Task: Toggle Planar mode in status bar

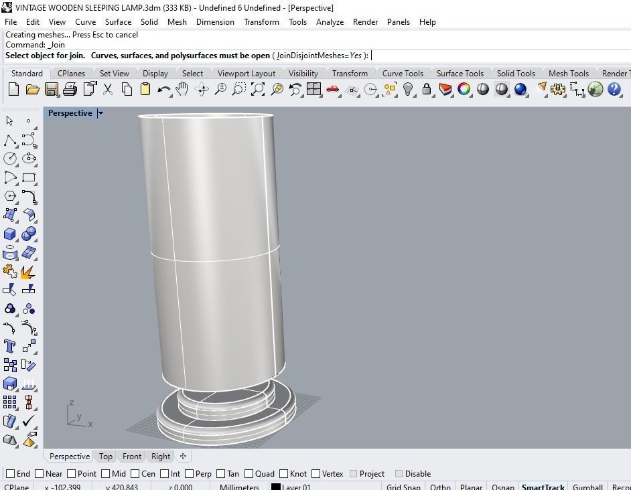Action: pos(471,487)
